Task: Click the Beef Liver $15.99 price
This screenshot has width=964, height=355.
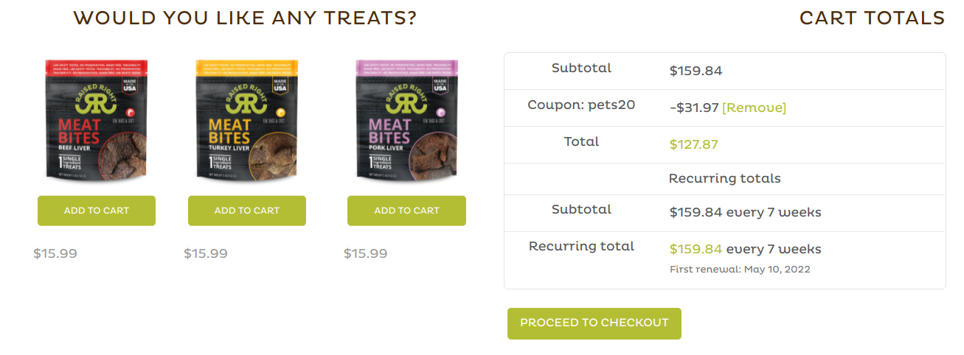Action: 55,254
